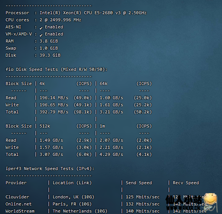This screenshot has height=214, width=222.
Task: Click the 512k read IOPS '(2.9k)'
Action: tap(84, 140)
